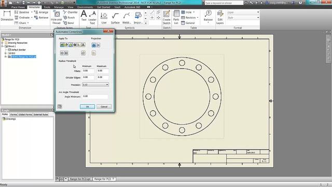The width and height of the screenshot is (332, 187).
Task: Toggle Cylindrical Features in Apply To
Action: tap(71, 45)
